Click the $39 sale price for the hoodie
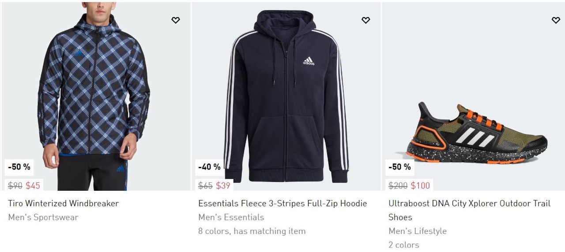The image size is (565, 252). (223, 185)
